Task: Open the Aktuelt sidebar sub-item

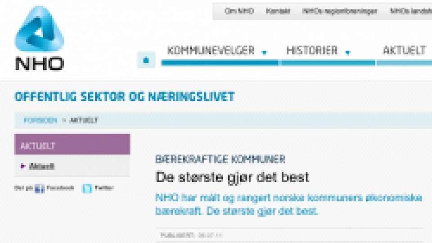Action: click(x=42, y=166)
